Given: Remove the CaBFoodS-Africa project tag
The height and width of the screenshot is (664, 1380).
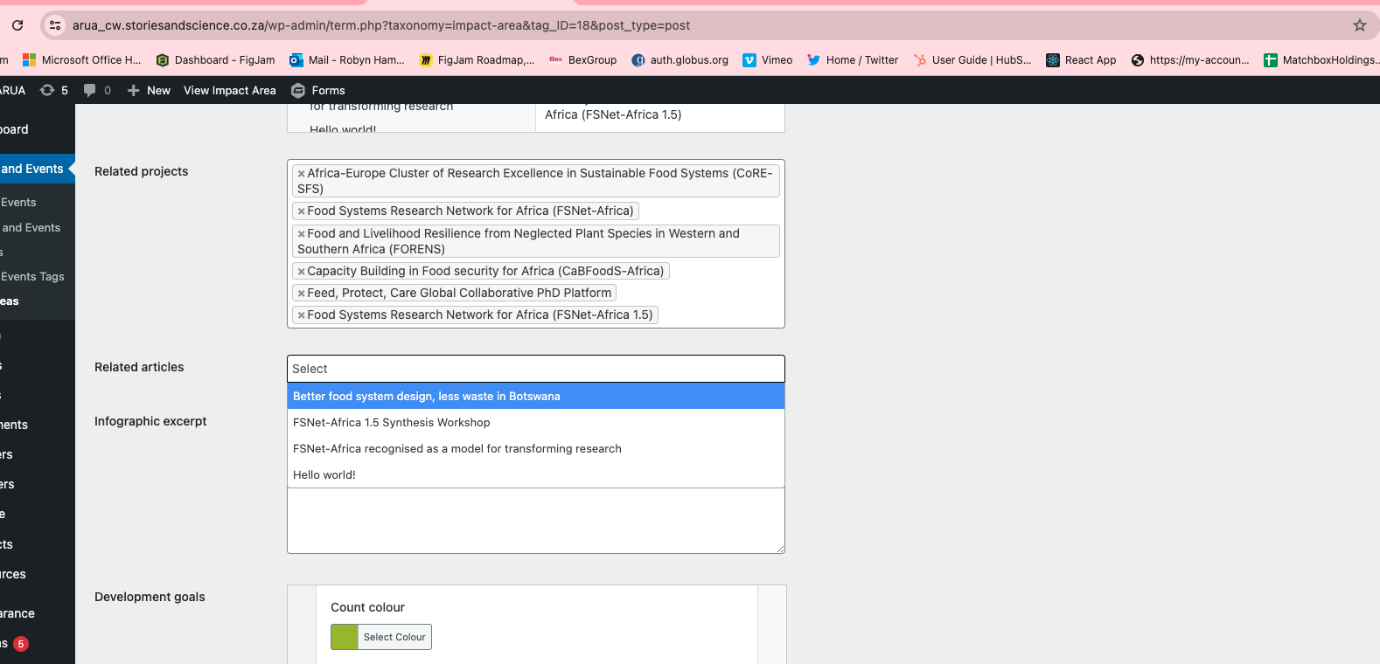Looking at the screenshot, I should pyautogui.click(x=301, y=272).
